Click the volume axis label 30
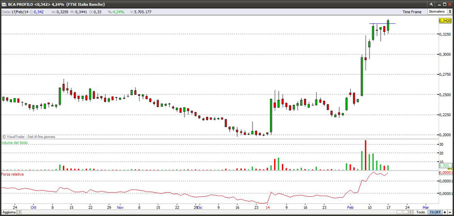 (442, 144)
